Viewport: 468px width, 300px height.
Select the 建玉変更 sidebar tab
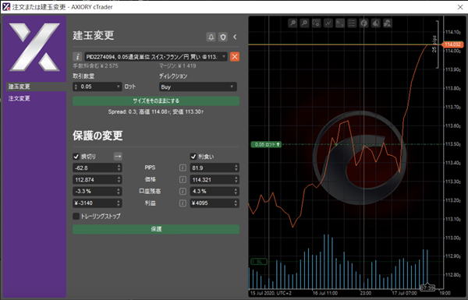19,86
